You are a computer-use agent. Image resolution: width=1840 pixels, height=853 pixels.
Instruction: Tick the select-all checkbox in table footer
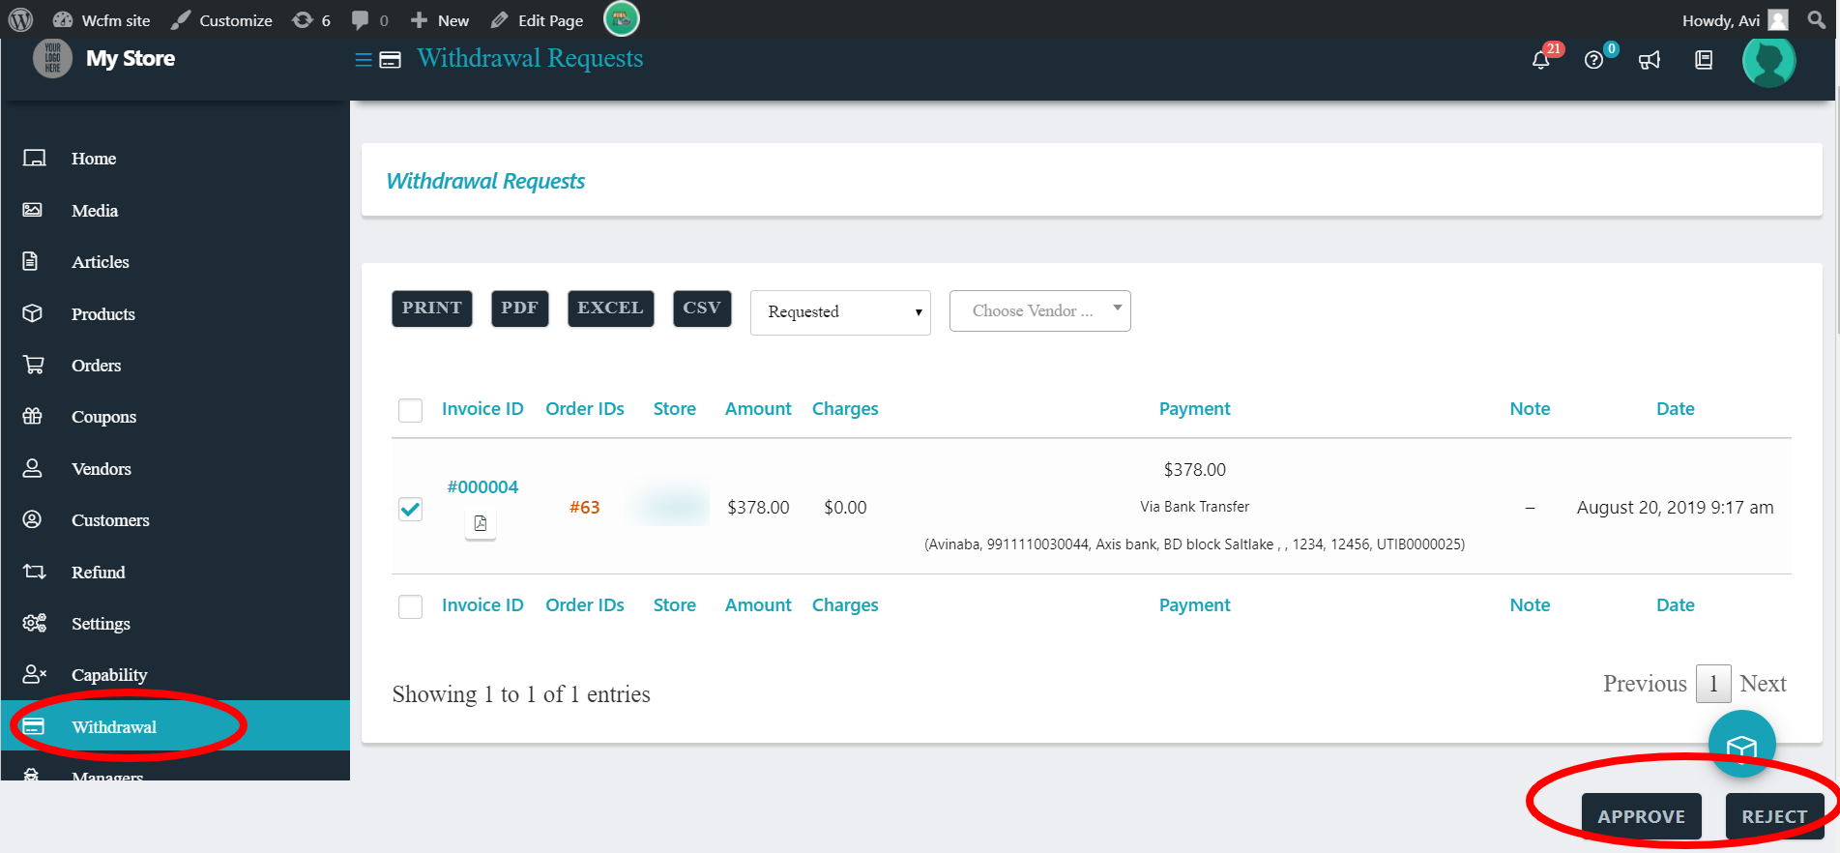pyautogui.click(x=410, y=606)
